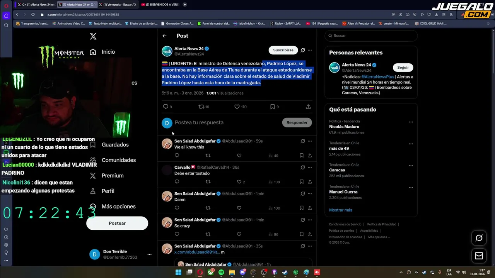Open Grok on 'We all know this' reply

pos(303,141)
